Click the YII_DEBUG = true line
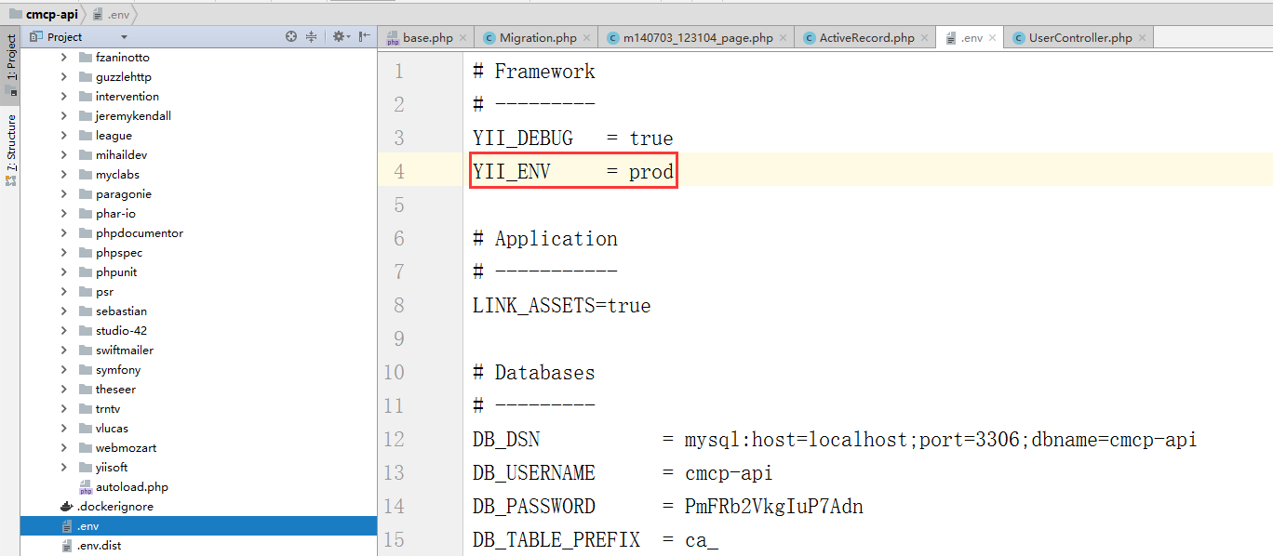The width and height of the screenshot is (1273, 556). tap(572, 139)
